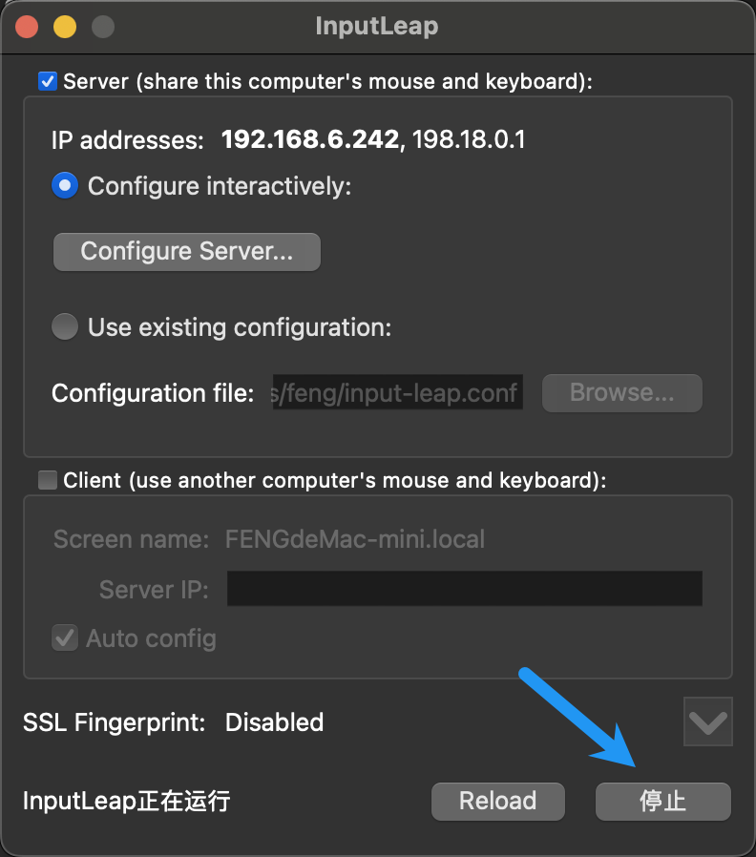Focus the Server IP input field
This screenshot has height=857, width=756.
464,589
